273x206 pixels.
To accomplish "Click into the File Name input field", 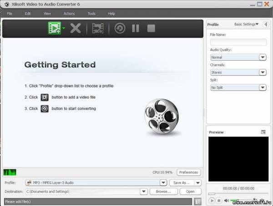I will click(238, 42).
